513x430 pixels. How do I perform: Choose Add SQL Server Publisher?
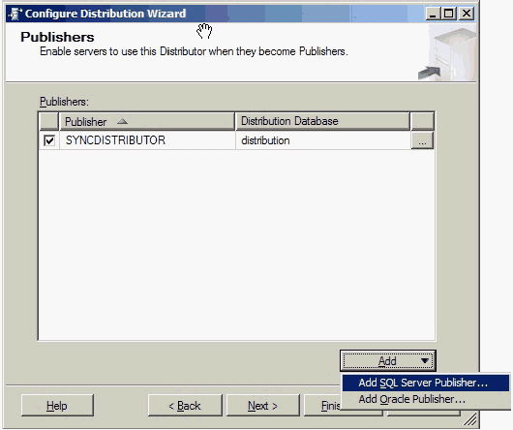coord(425,383)
